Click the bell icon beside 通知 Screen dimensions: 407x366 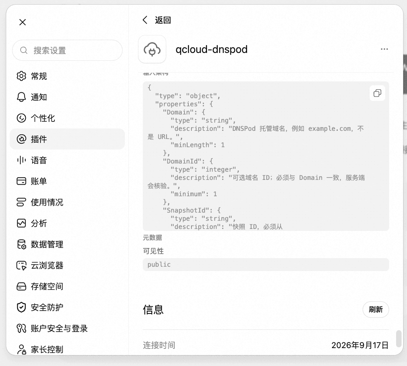(21, 97)
